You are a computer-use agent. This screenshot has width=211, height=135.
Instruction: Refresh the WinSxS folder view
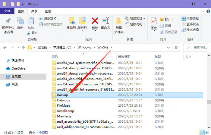tap(176, 48)
